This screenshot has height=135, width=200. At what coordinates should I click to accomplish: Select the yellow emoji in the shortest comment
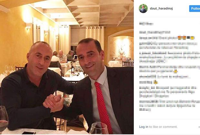coord(155,82)
